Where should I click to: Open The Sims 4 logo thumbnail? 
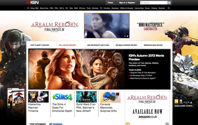coord(62,97)
